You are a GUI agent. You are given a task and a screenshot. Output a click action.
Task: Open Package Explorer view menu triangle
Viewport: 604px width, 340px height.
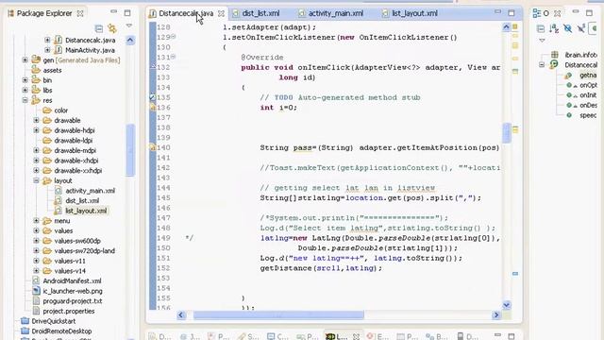[x=129, y=25]
